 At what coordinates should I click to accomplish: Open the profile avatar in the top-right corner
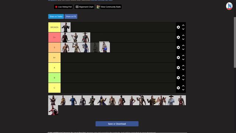[229, 6]
